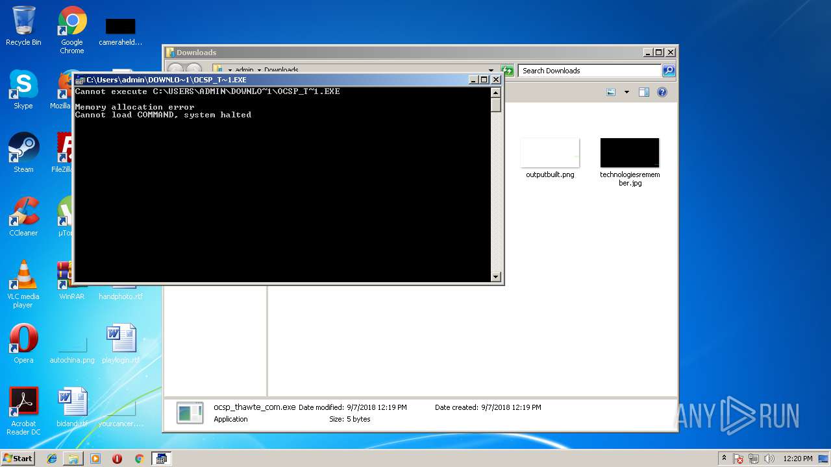Launch Google Chrome from desktop
This screenshot has height=467, width=831.
(x=72, y=30)
